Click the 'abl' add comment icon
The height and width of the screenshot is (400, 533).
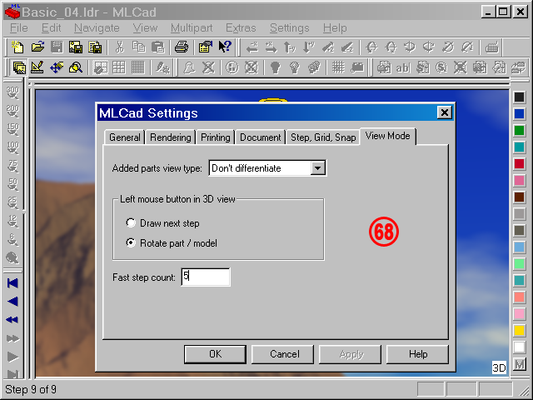click(x=403, y=67)
